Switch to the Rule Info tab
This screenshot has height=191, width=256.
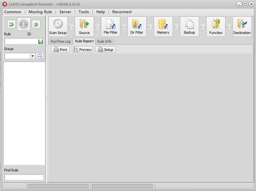[105, 41]
